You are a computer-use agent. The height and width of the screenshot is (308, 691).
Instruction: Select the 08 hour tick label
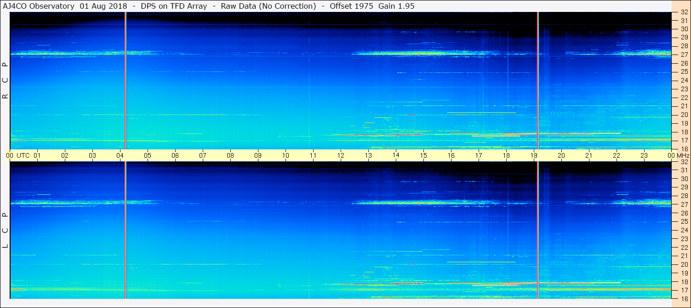(x=230, y=155)
